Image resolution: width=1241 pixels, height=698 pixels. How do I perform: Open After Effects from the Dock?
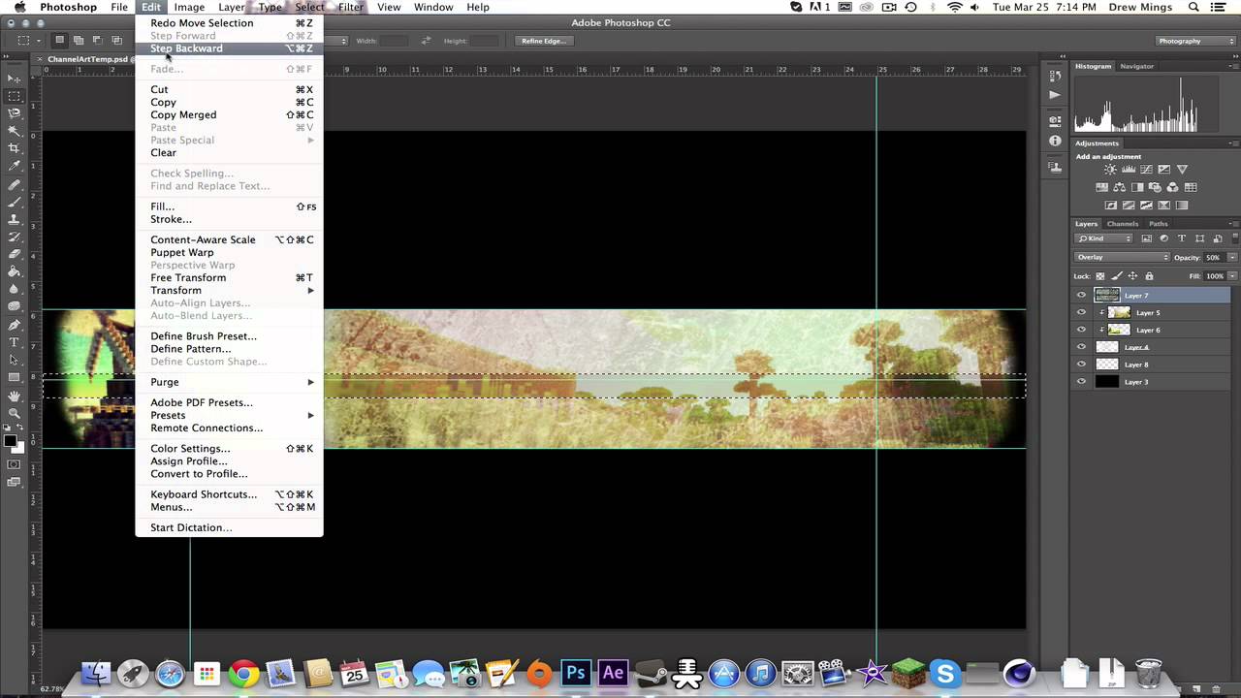[x=613, y=672]
